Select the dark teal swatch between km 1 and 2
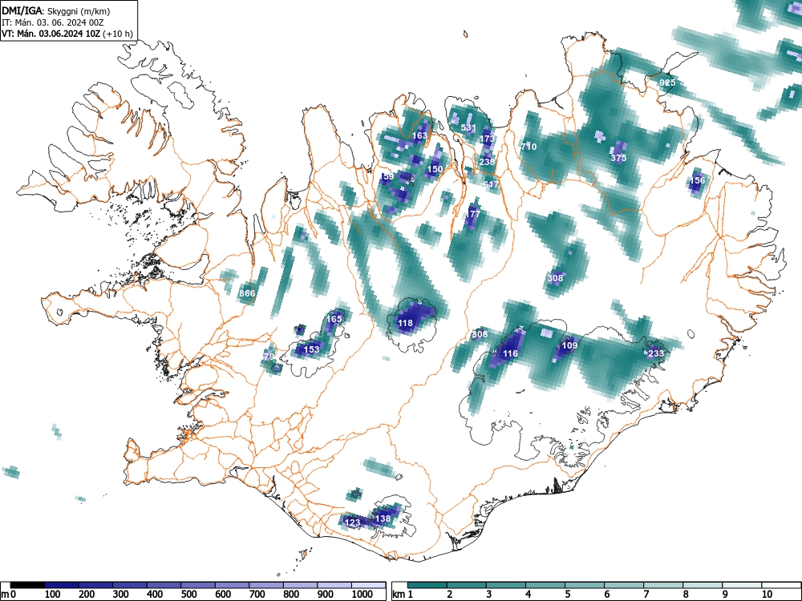Image resolution: width=802 pixels, height=601 pixels. (427, 585)
